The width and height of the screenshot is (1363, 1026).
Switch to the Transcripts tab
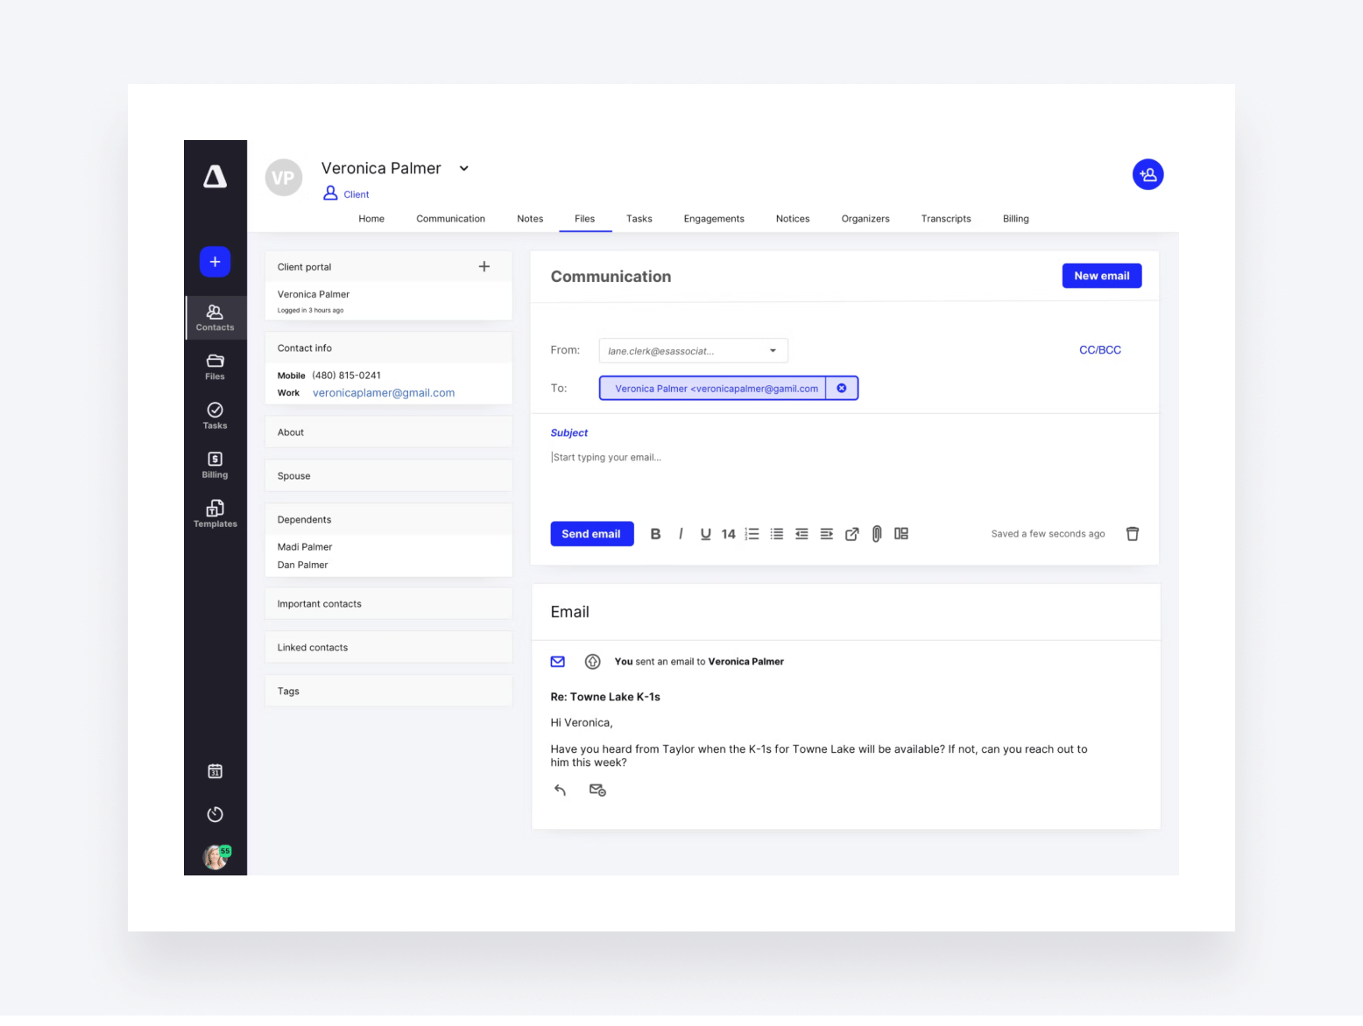point(946,219)
